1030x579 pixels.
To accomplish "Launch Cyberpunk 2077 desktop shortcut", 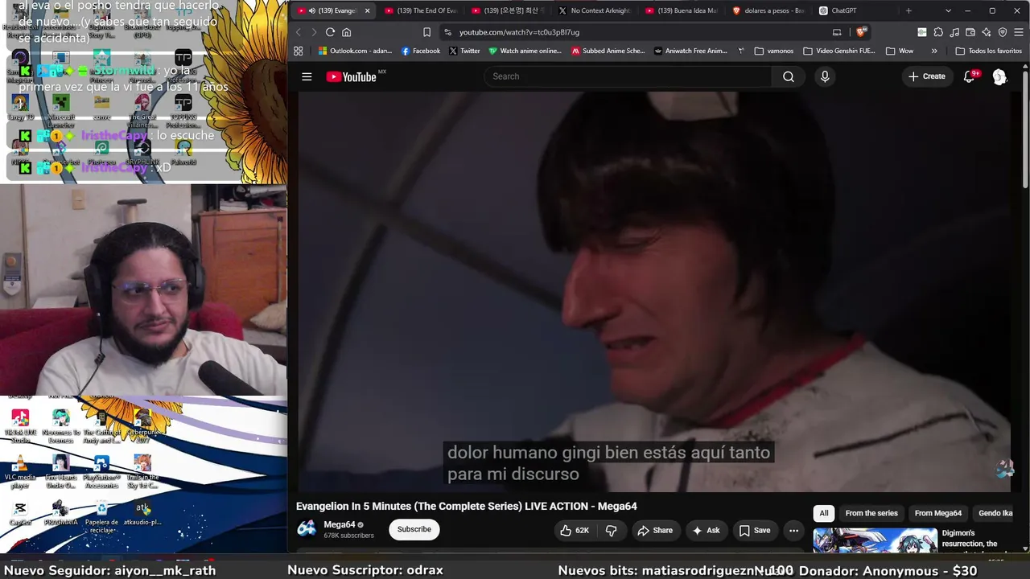I will 142,425.
